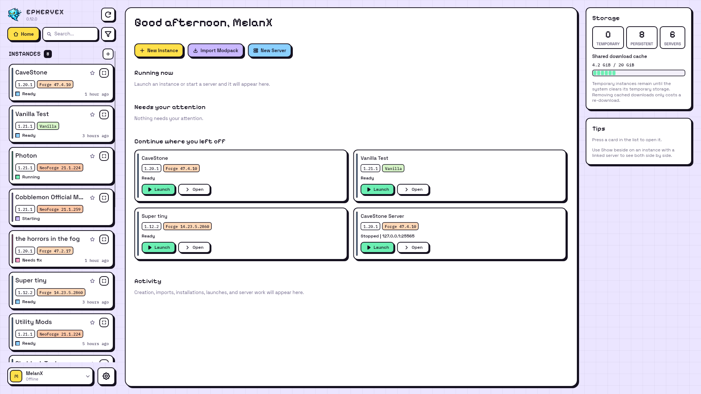Click expand icon on Cobblemon Official card

104,198
